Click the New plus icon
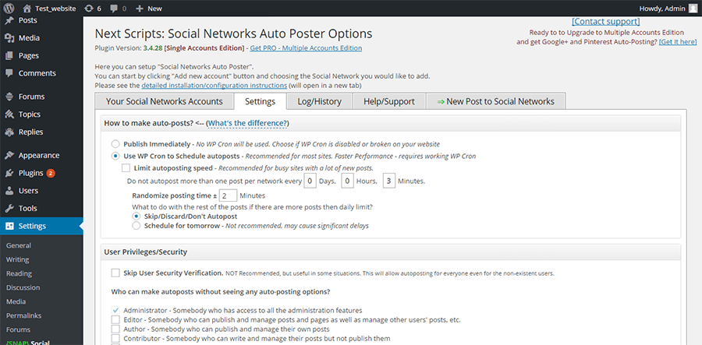702x345 pixels. point(140,8)
